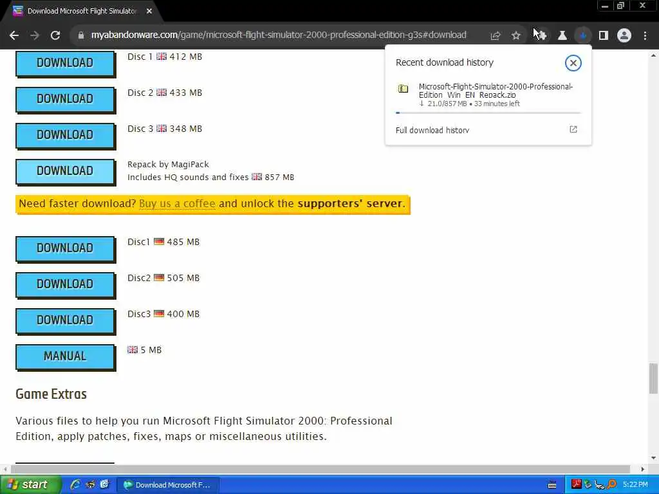Click the 'Repack by MagiPack' text
Viewport: 659px width, 494px height.
tap(168, 164)
